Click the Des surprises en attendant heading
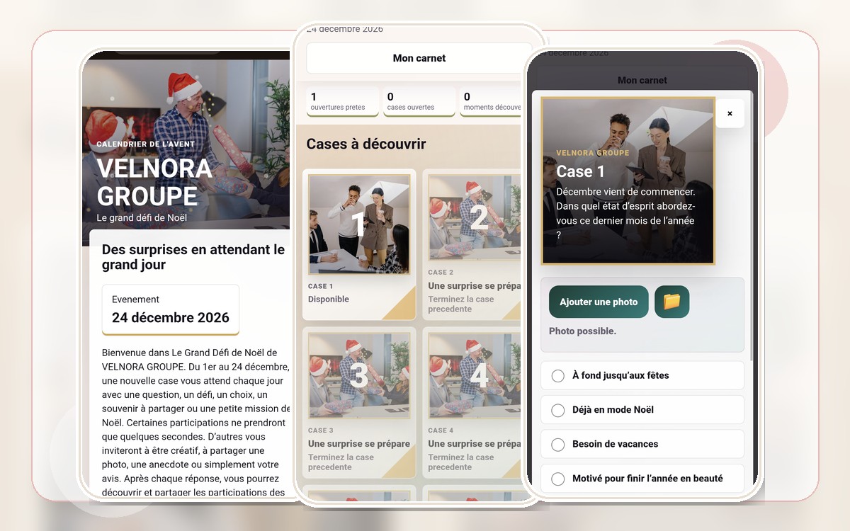Viewport: 850px width, 531px height. pyautogui.click(x=193, y=257)
